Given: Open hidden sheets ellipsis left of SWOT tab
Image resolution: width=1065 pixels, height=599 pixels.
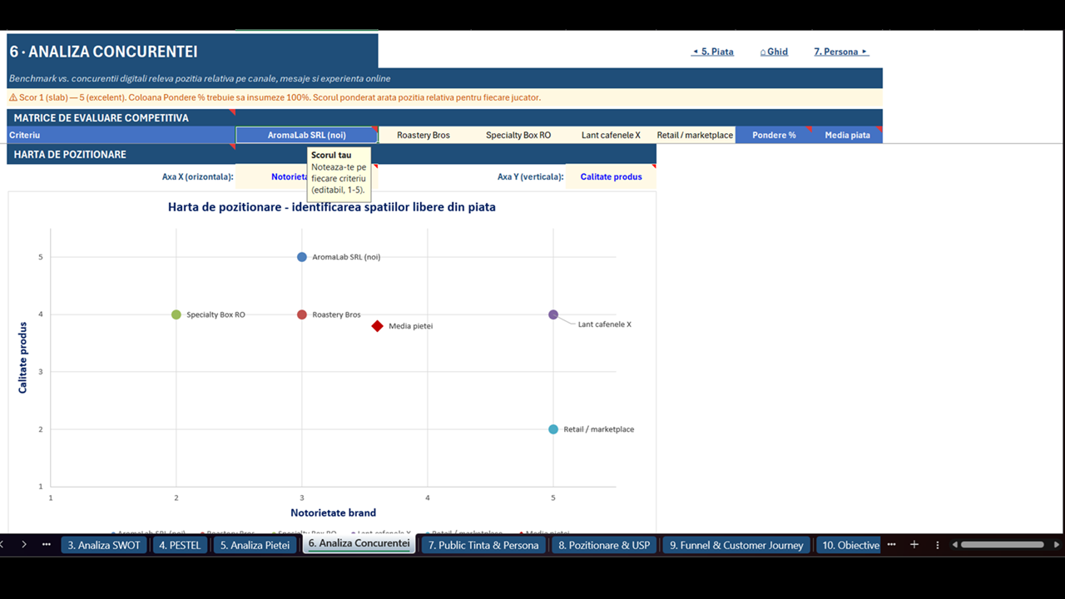Looking at the screenshot, I should click(x=47, y=545).
